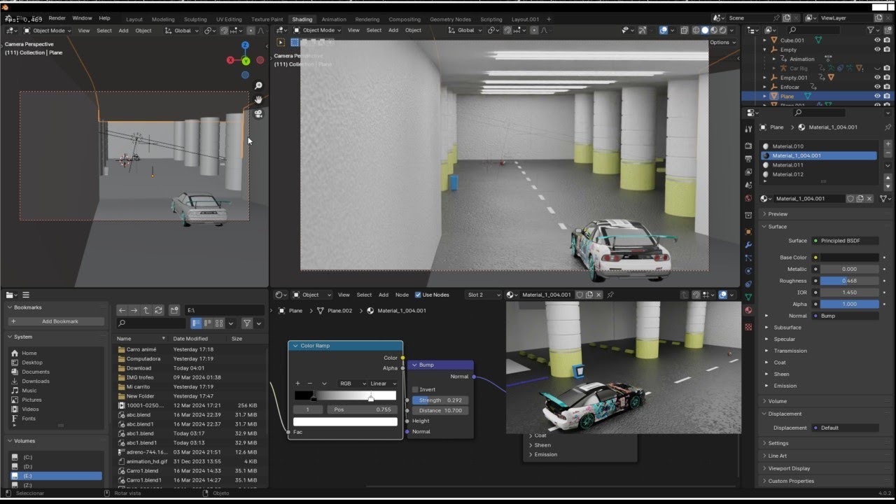Go to parent directory in file browser
Screen dimensions: 896x504
(146, 310)
